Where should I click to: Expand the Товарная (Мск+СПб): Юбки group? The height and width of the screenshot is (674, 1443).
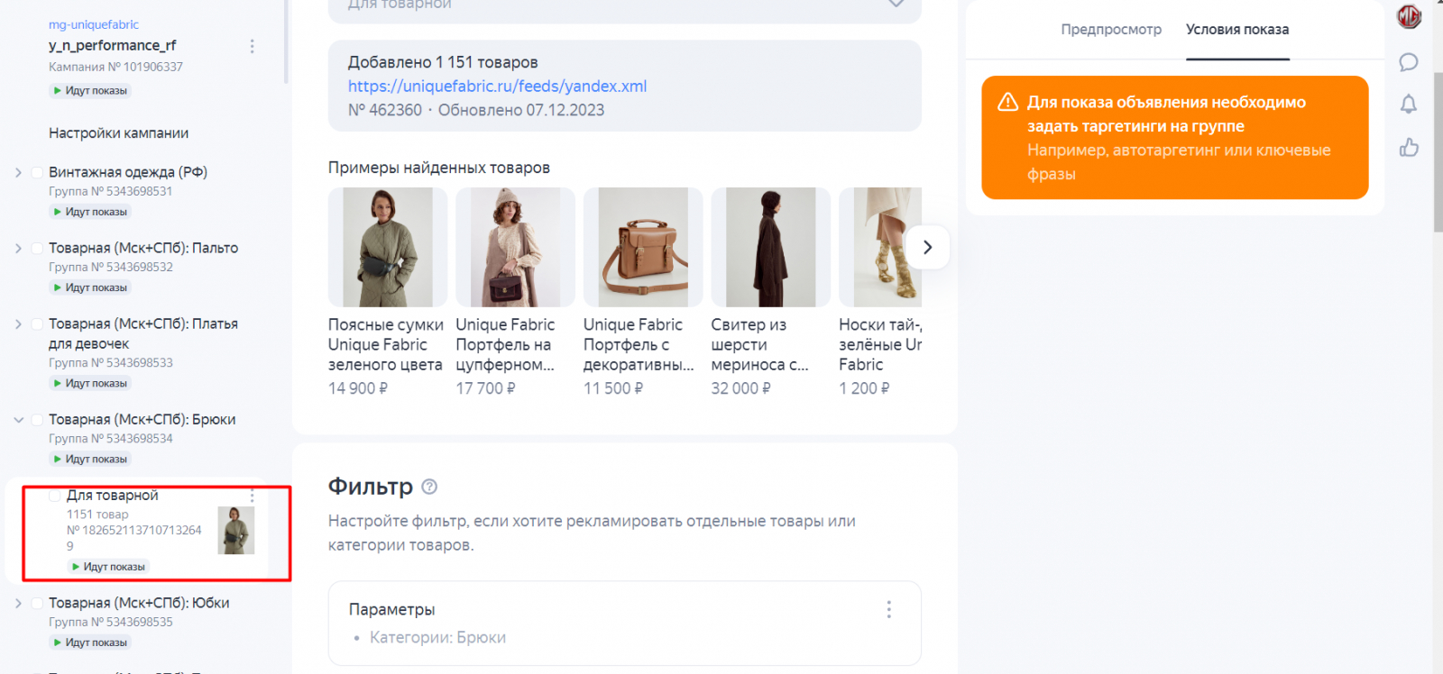click(x=18, y=603)
